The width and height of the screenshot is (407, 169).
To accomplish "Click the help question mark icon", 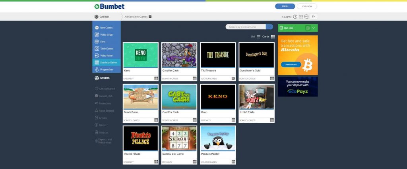I will [x=295, y=17].
